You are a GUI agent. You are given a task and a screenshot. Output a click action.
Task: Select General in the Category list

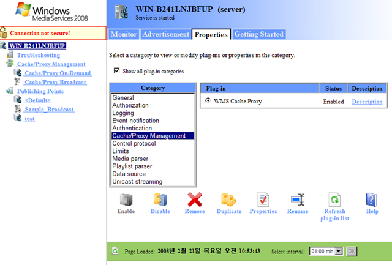click(x=153, y=98)
